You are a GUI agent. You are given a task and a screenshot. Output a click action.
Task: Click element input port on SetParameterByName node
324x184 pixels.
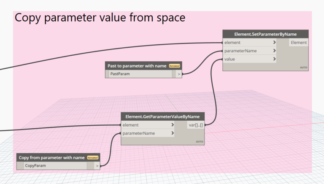click(249, 42)
